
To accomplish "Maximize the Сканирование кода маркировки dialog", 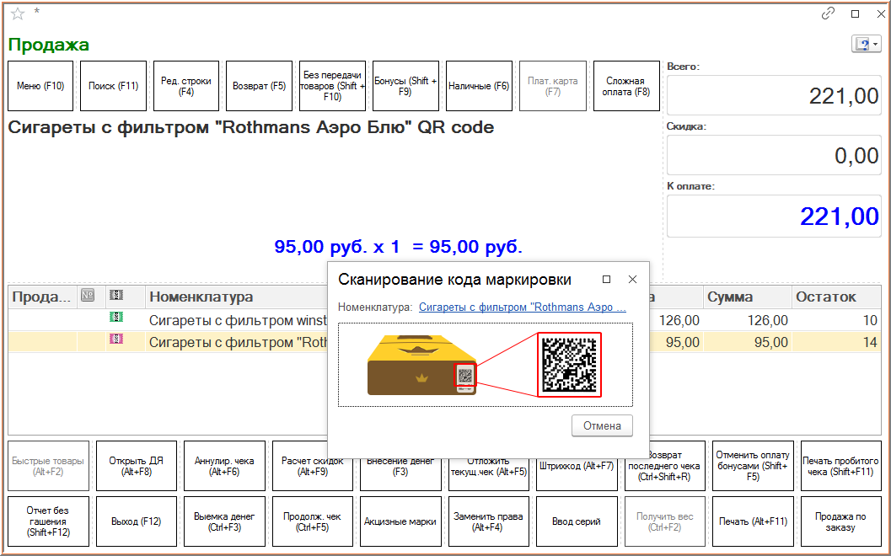I will tap(606, 280).
